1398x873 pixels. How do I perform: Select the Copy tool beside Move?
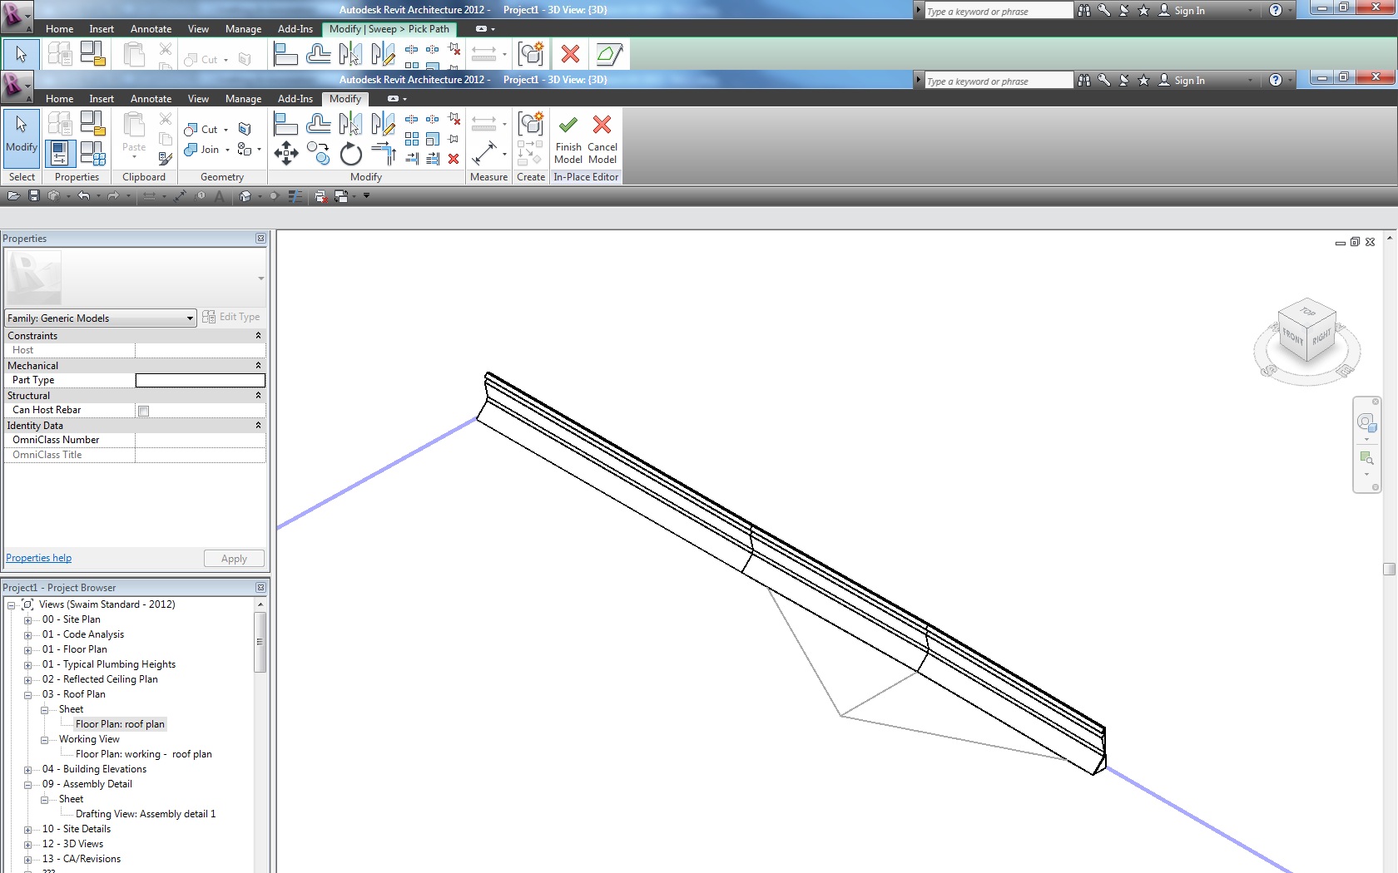point(318,153)
